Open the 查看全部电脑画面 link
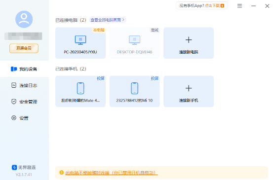 108,20
